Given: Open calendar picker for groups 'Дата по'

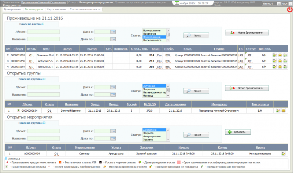Looking at the screenshot, I should (114, 95).
